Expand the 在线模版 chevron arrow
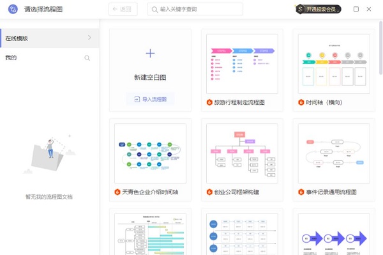 click(x=89, y=38)
